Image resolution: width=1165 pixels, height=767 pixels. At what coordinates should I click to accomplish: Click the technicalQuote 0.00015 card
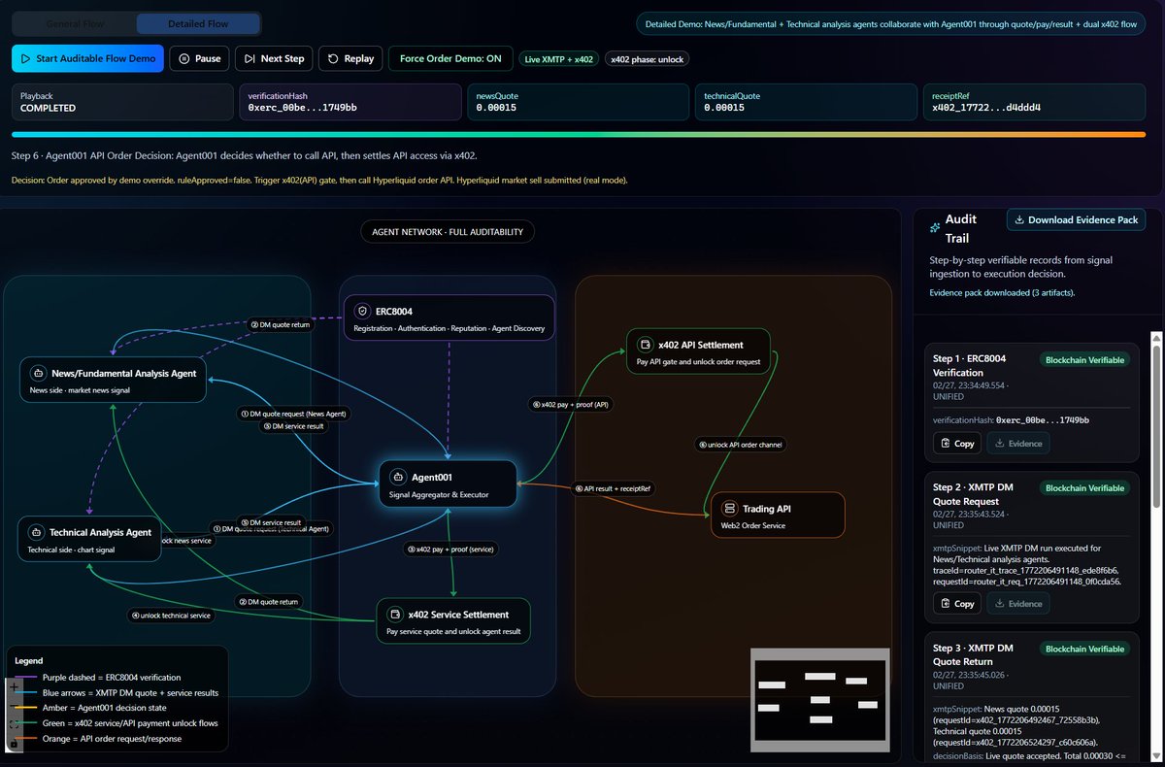pos(806,102)
